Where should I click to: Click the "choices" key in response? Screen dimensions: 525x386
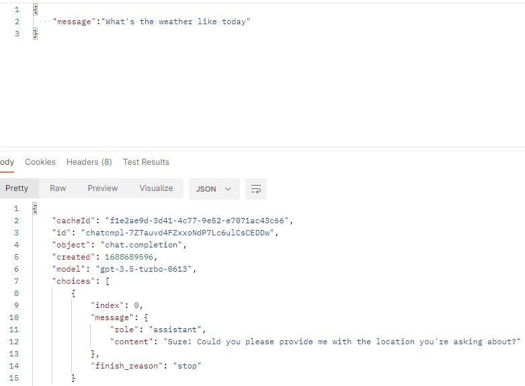74,281
